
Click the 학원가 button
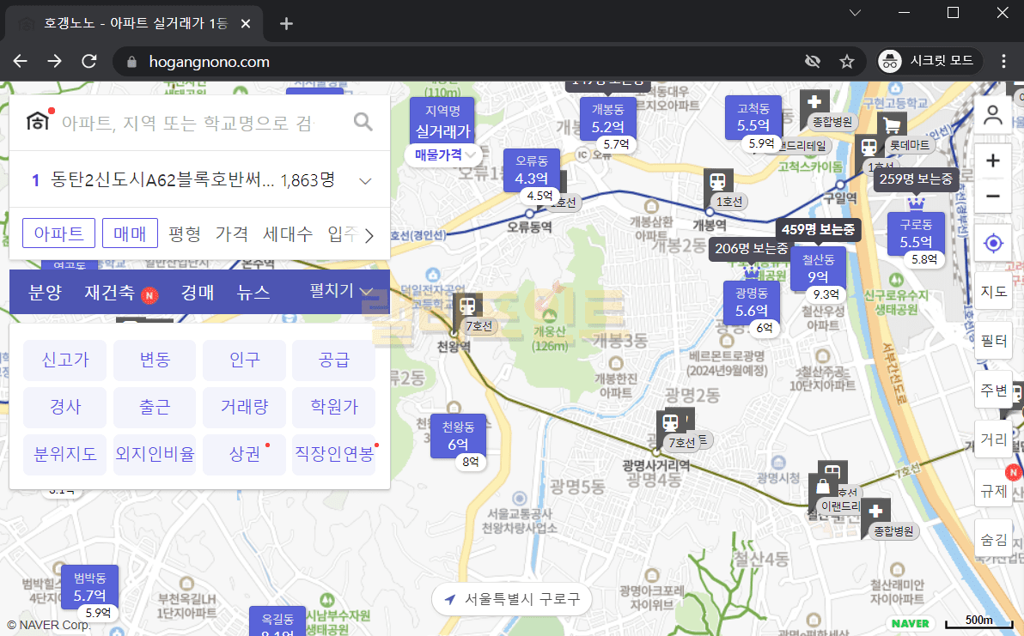pyautogui.click(x=333, y=407)
